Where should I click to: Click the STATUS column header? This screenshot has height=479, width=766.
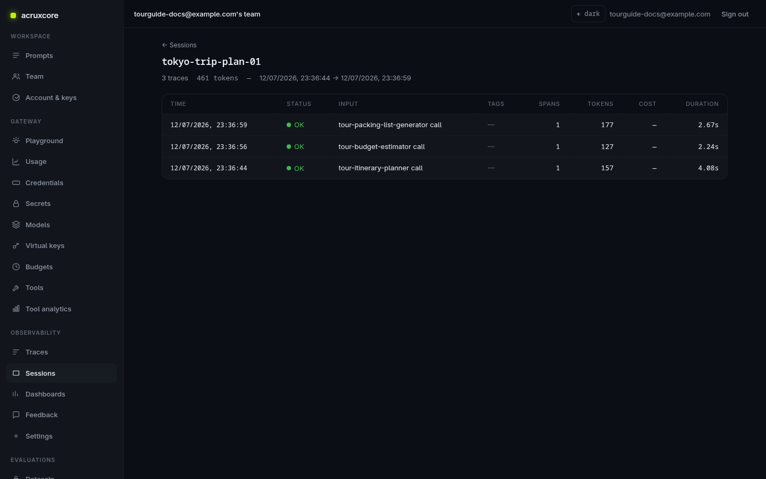(299, 104)
